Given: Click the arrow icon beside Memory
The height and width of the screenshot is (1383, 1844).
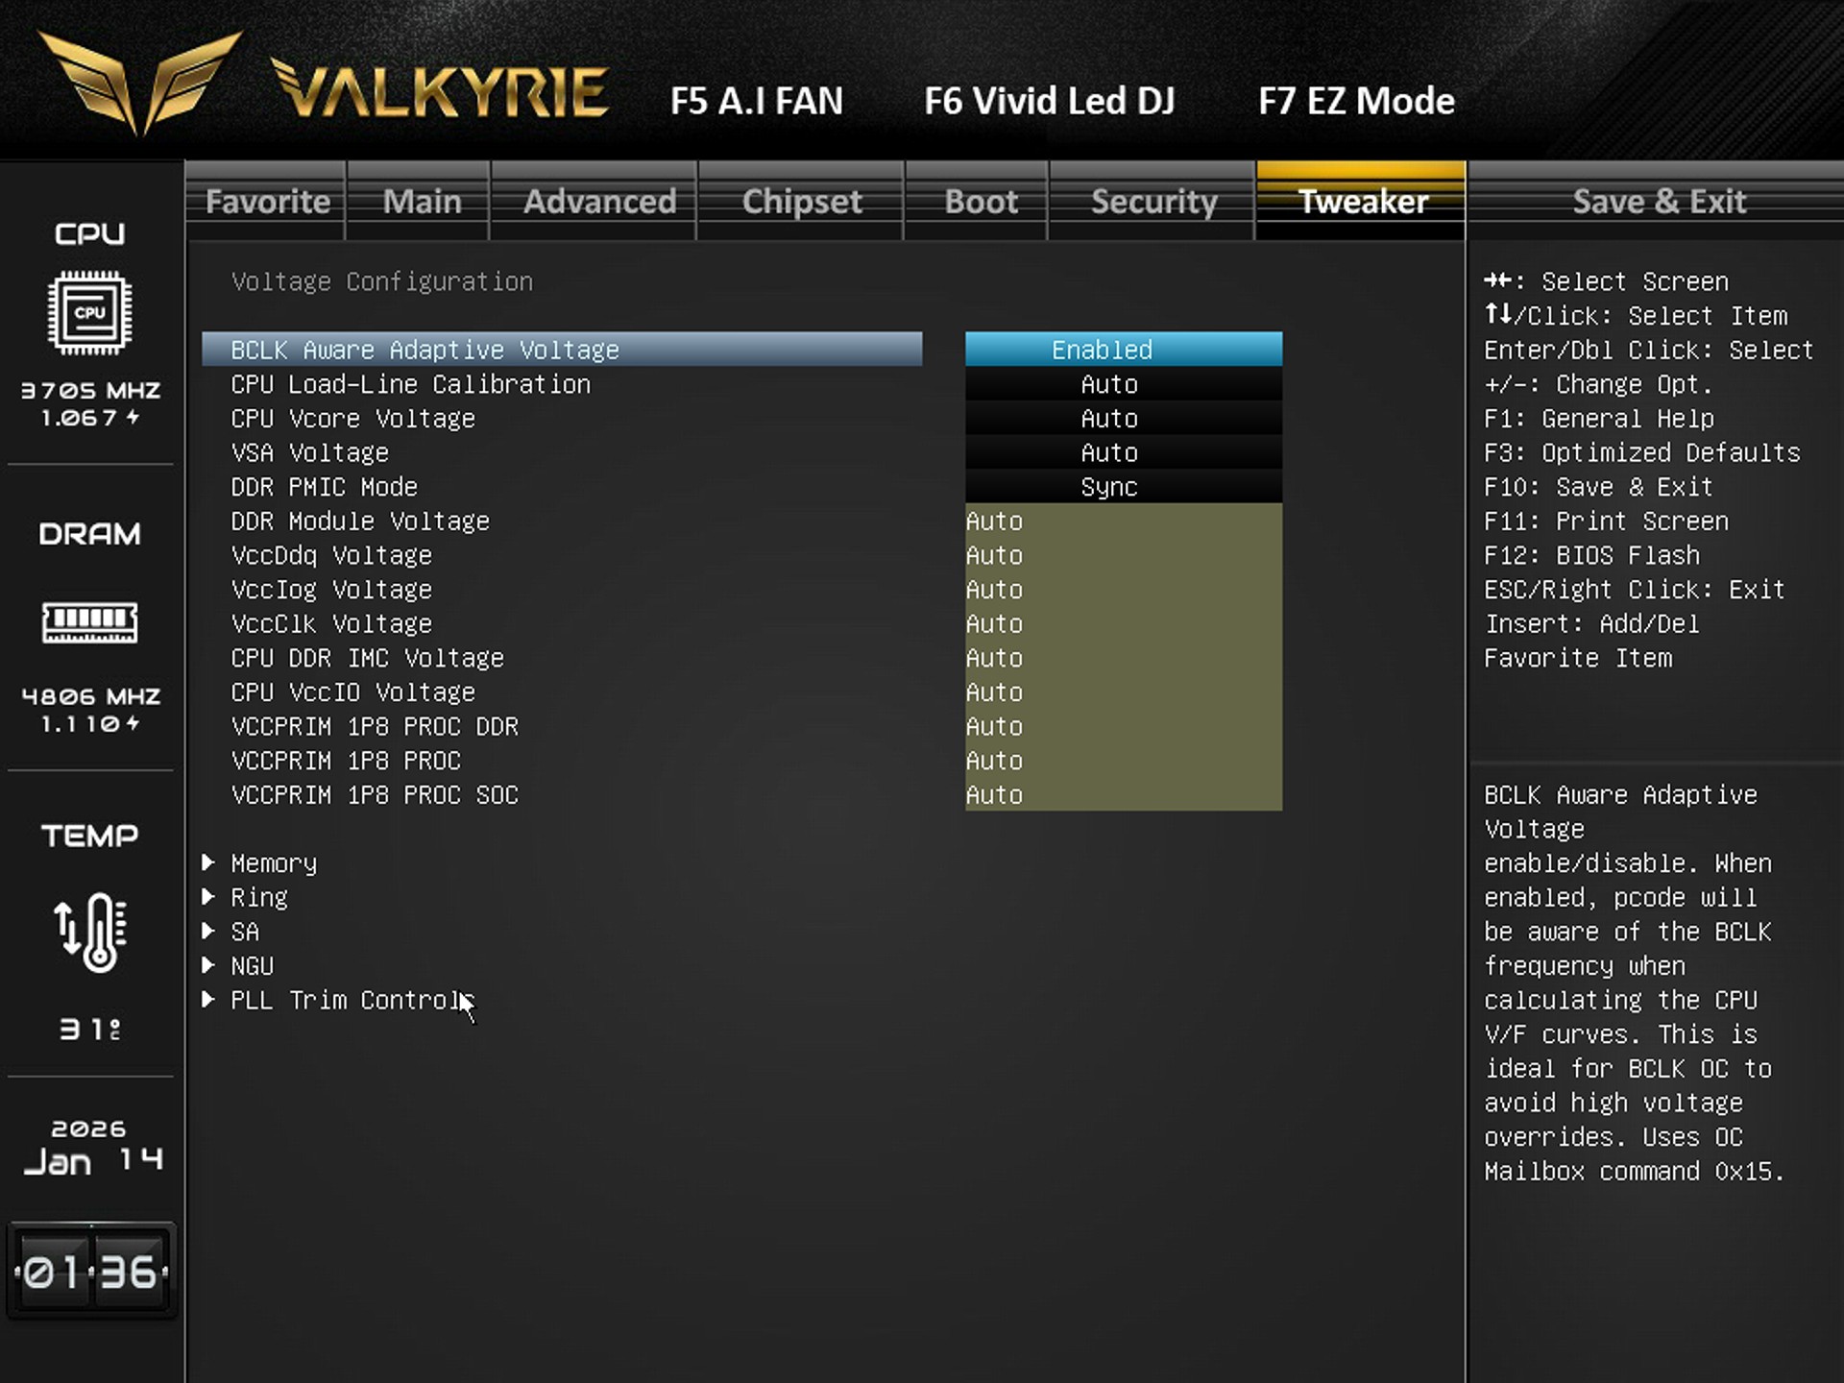Looking at the screenshot, I should point(207,862).
